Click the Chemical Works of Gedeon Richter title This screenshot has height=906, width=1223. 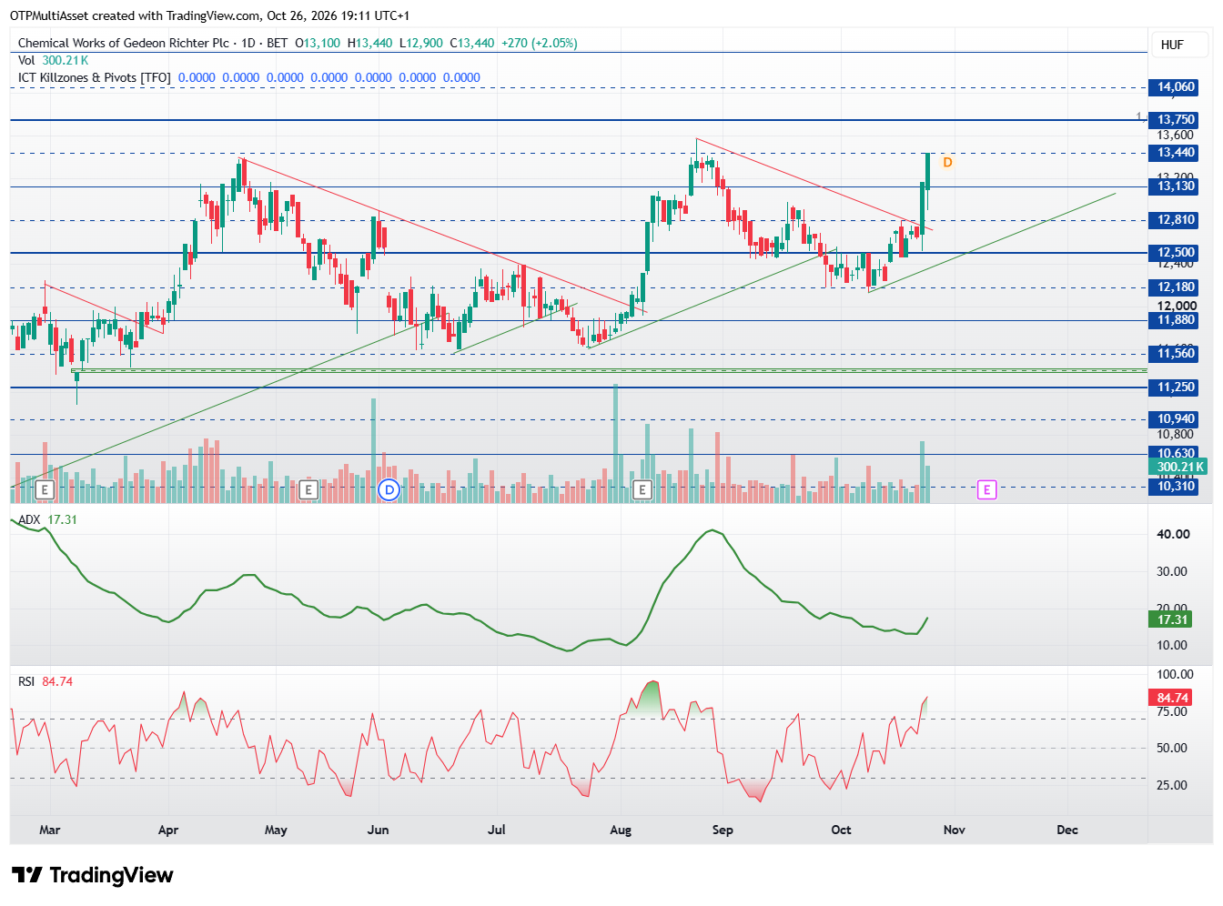pos(124,43)
